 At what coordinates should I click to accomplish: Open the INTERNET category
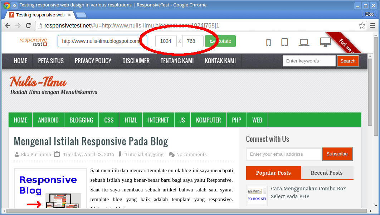[159, 120]
